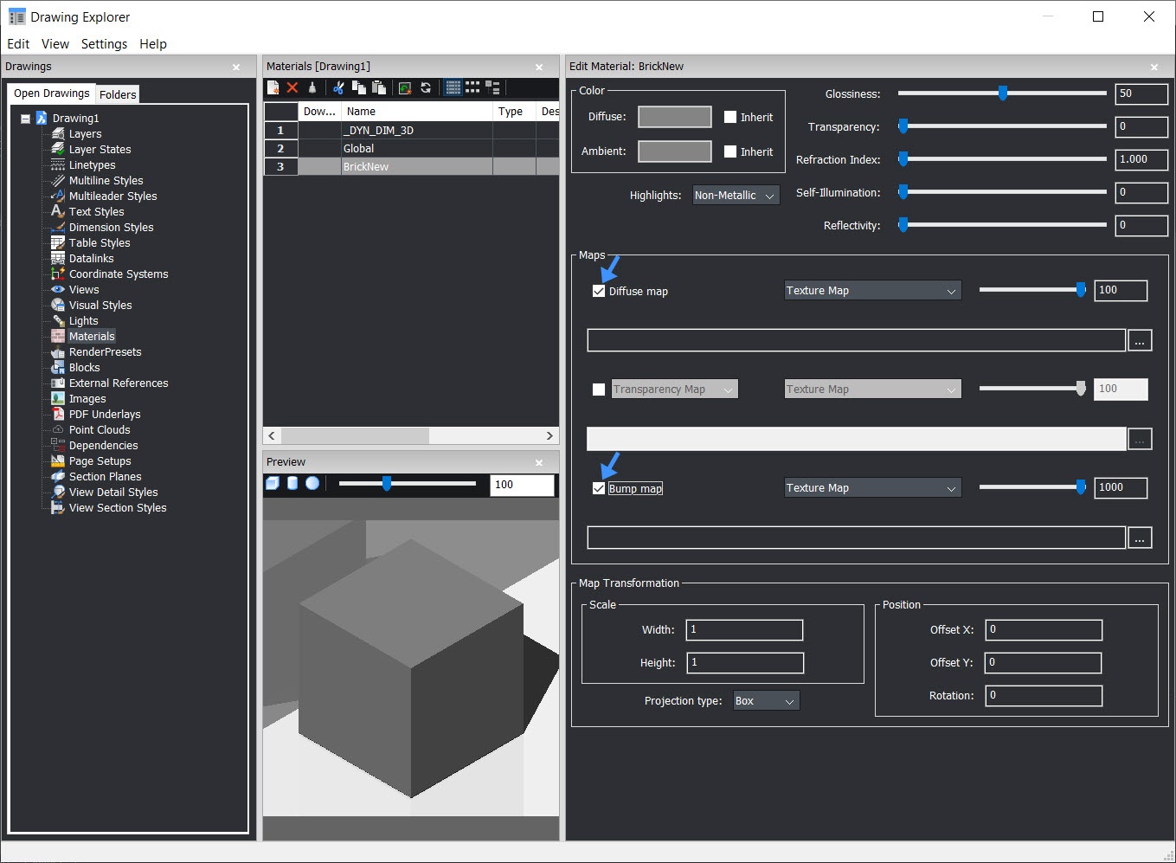Click the Refresh arrows icon in Materials toolbar

426,87
